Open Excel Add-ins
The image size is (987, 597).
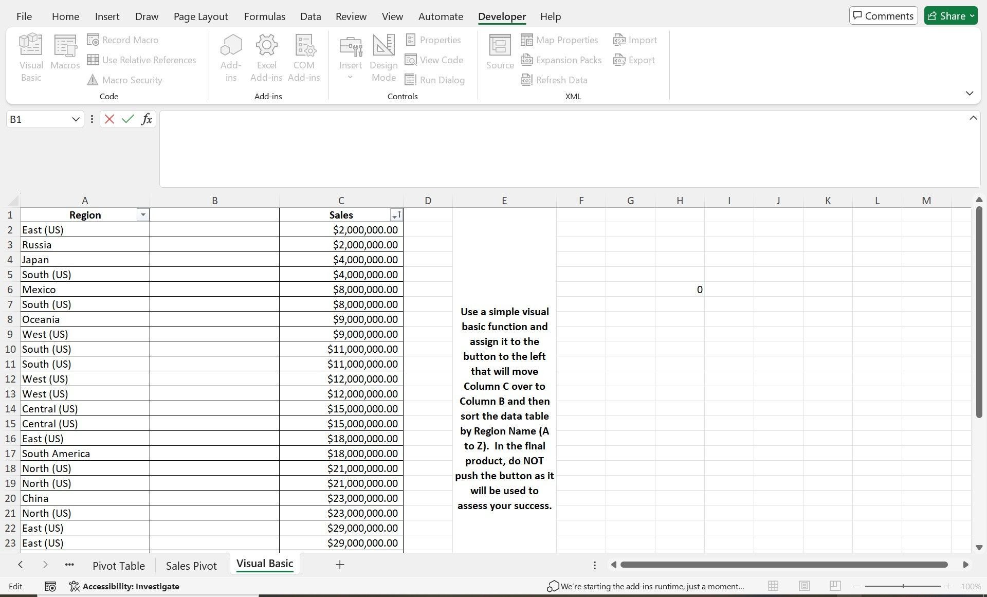point(266,57)
